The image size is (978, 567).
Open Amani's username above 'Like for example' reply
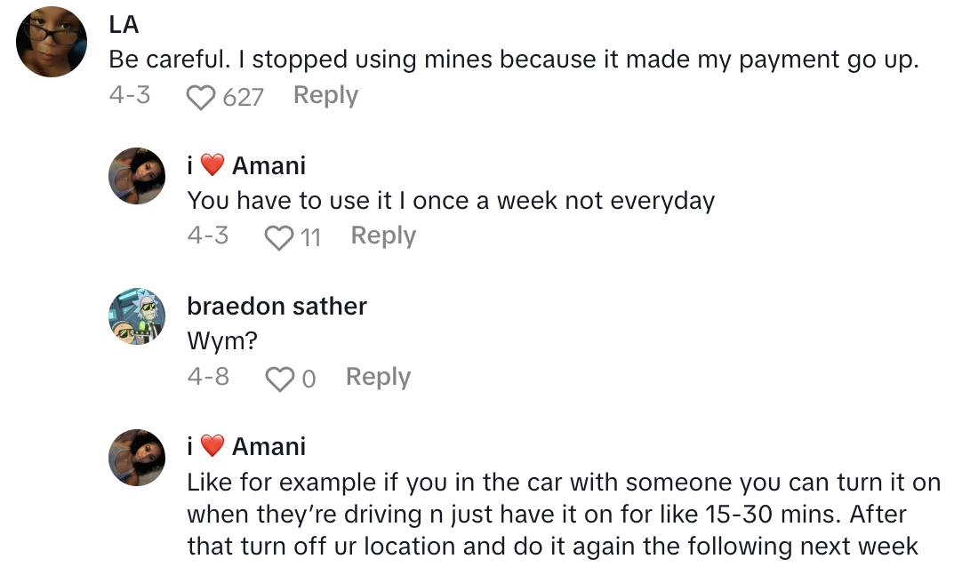246,446
